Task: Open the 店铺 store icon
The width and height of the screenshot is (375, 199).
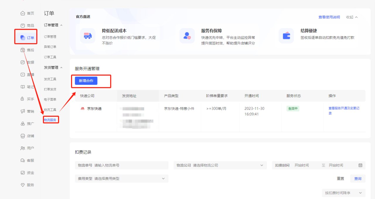Action: click(x=23, y=136)
